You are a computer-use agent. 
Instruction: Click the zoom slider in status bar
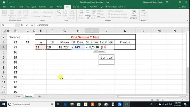(x=175, y=100)
